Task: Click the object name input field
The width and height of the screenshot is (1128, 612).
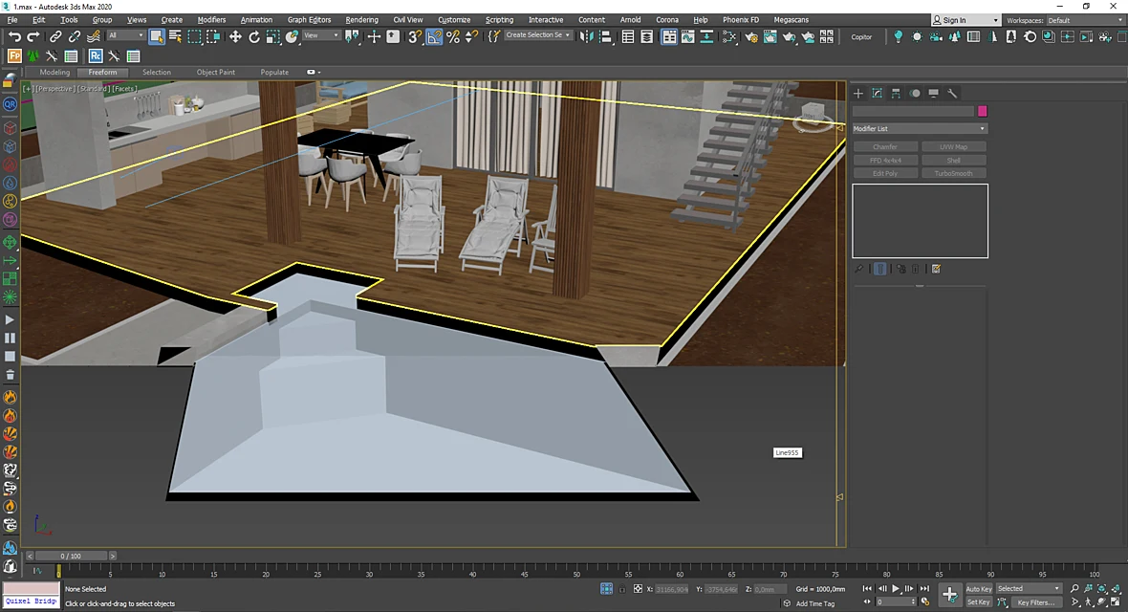Action: tap(913, 111)
